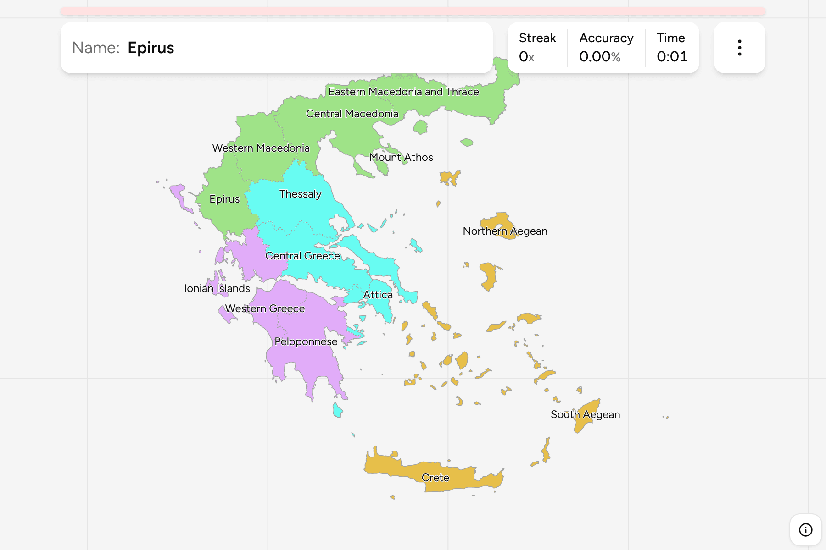Click the Eastern Macedonia and Thrace label

tap(403, 92)
